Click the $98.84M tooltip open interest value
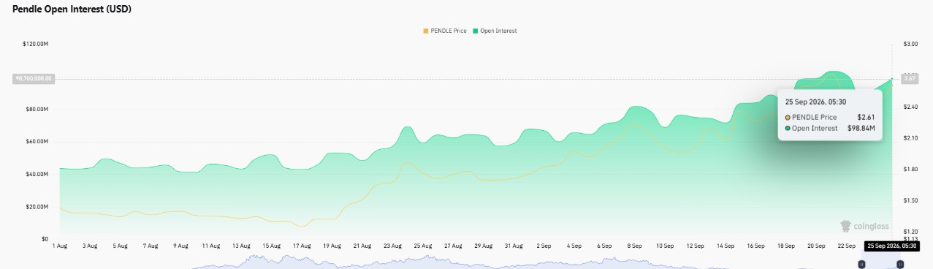 (x=861, y=129)
